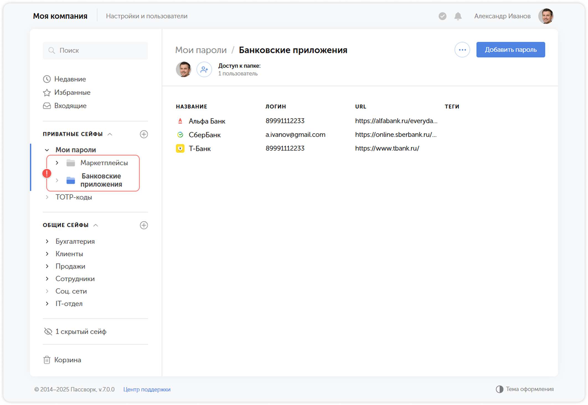Click the https://www.tbank.ru/ URL cell
The width and height of the screenshot is (588, 405).
click(387, 148)
